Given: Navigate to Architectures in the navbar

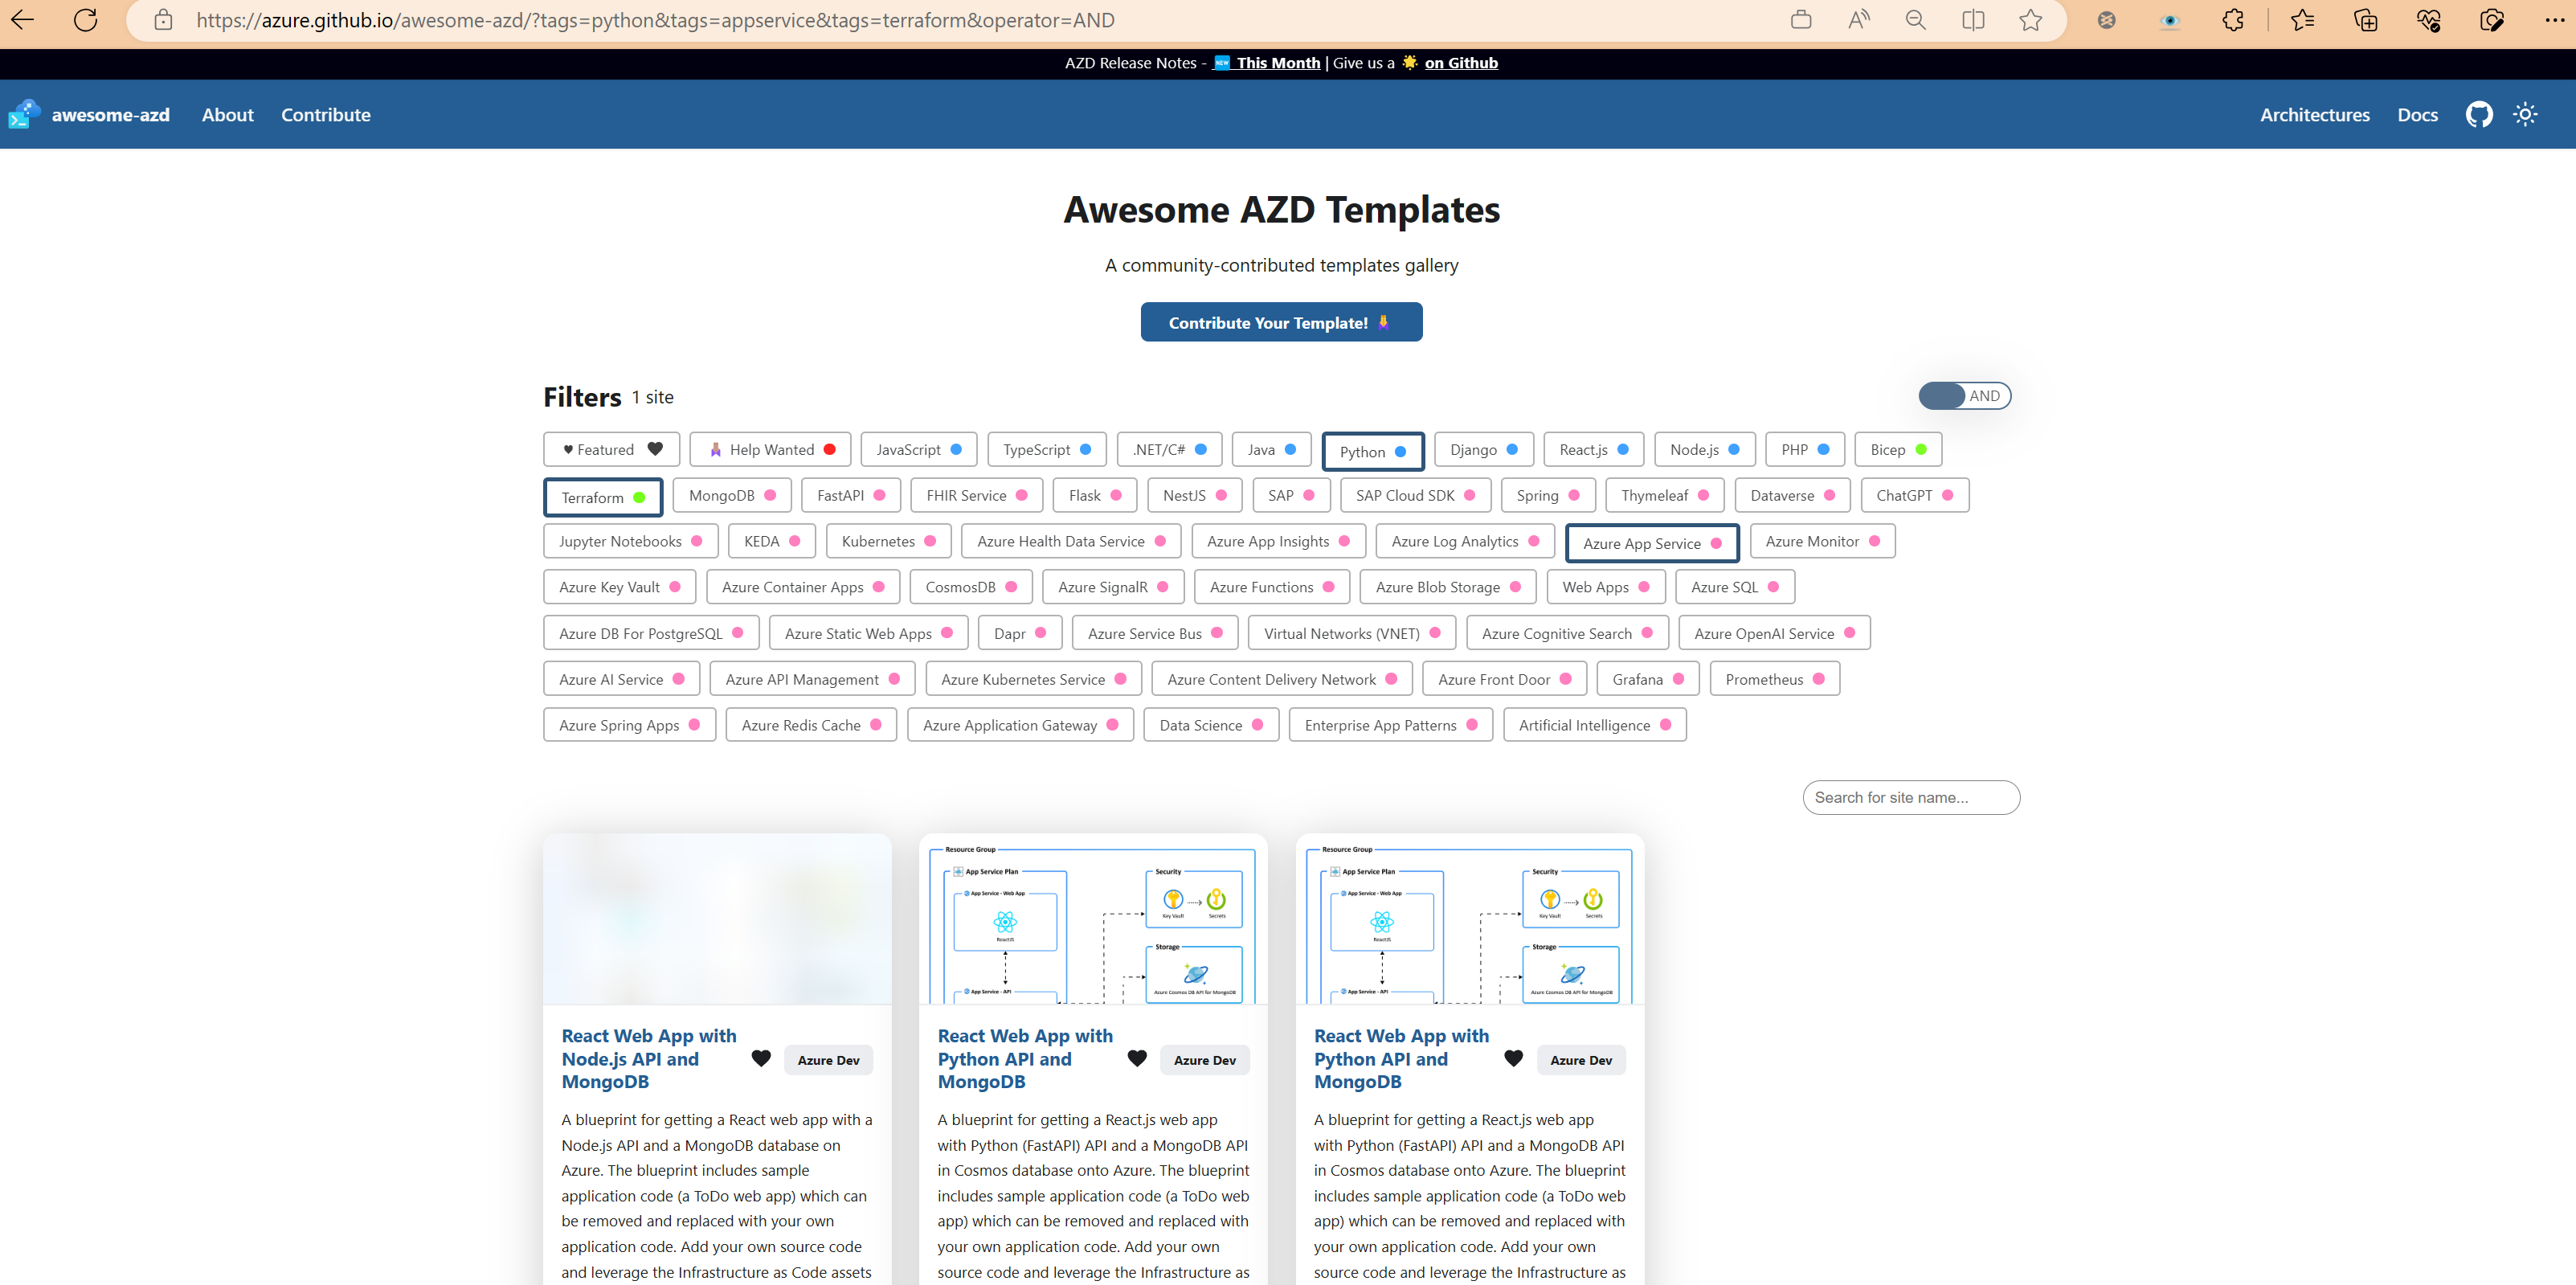Looking at the screenshot, I should pos(2314,114).
